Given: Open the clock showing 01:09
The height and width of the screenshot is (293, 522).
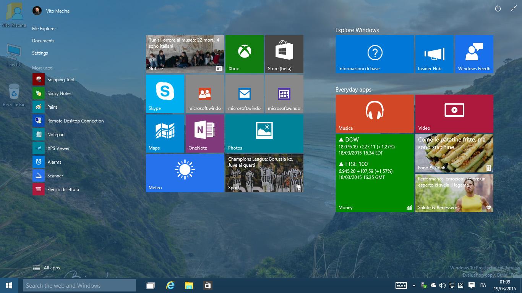Looking at the screenshot, I should click(505, 285).
